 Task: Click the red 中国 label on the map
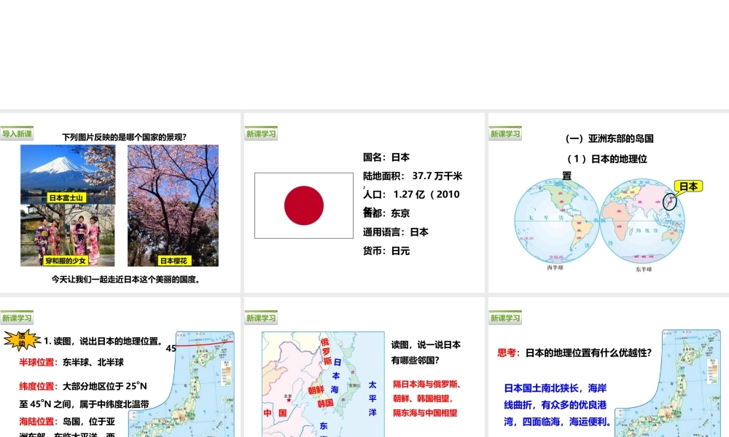pyautogui.click(x=276, y=413)
